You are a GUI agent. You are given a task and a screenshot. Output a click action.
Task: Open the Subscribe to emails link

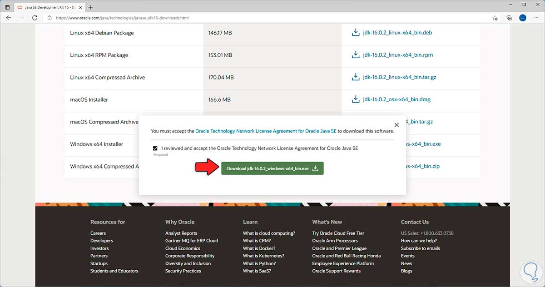421,248
